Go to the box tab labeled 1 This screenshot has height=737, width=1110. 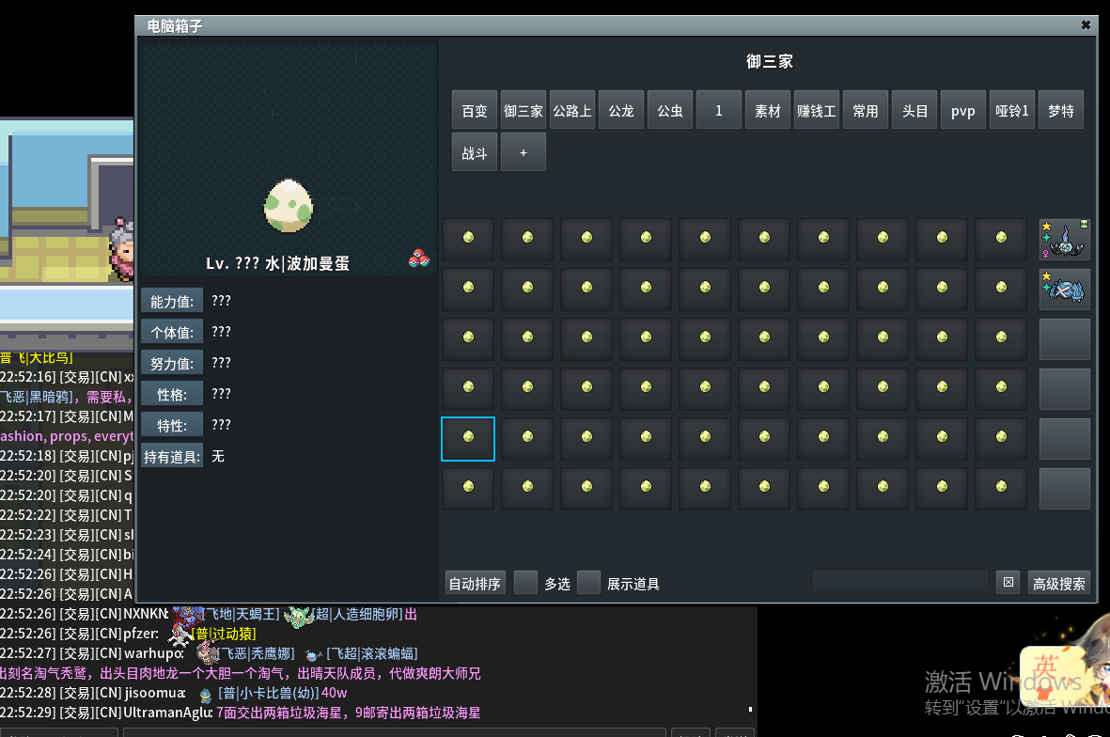[x=718, y=110]
